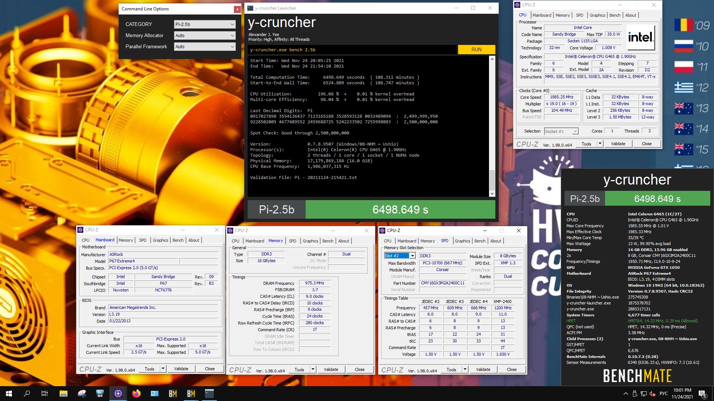Open Bench tab in top-right CPU-Z window

pyautogui.click(x=615, y=15)
